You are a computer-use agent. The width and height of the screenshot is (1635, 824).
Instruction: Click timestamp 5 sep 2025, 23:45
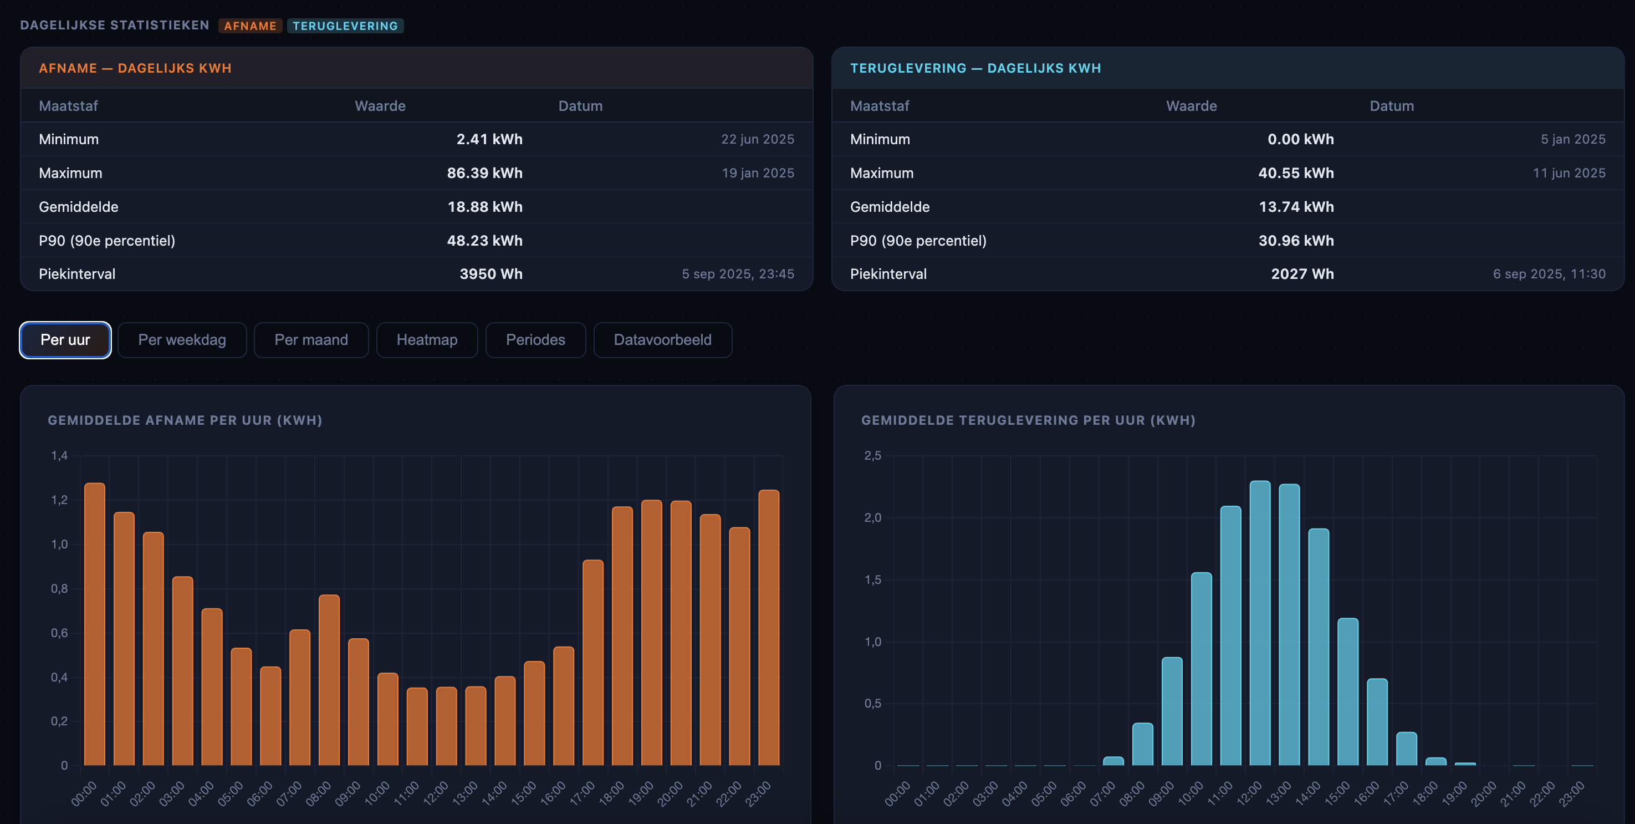click(738, 274)
